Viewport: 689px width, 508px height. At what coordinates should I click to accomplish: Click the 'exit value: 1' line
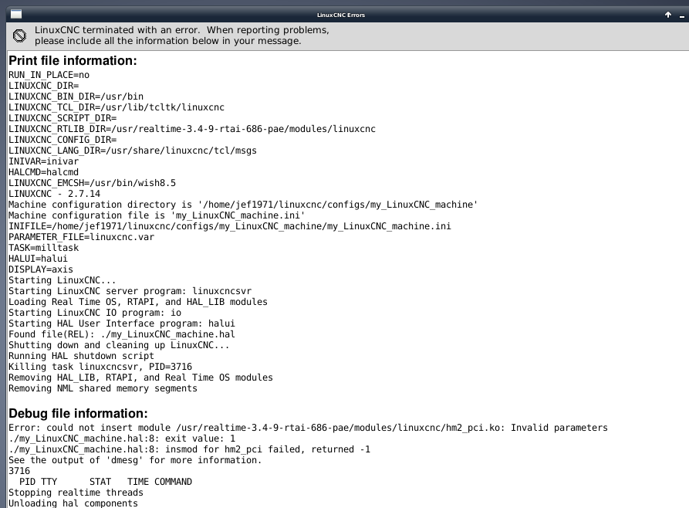pos(122,439)
